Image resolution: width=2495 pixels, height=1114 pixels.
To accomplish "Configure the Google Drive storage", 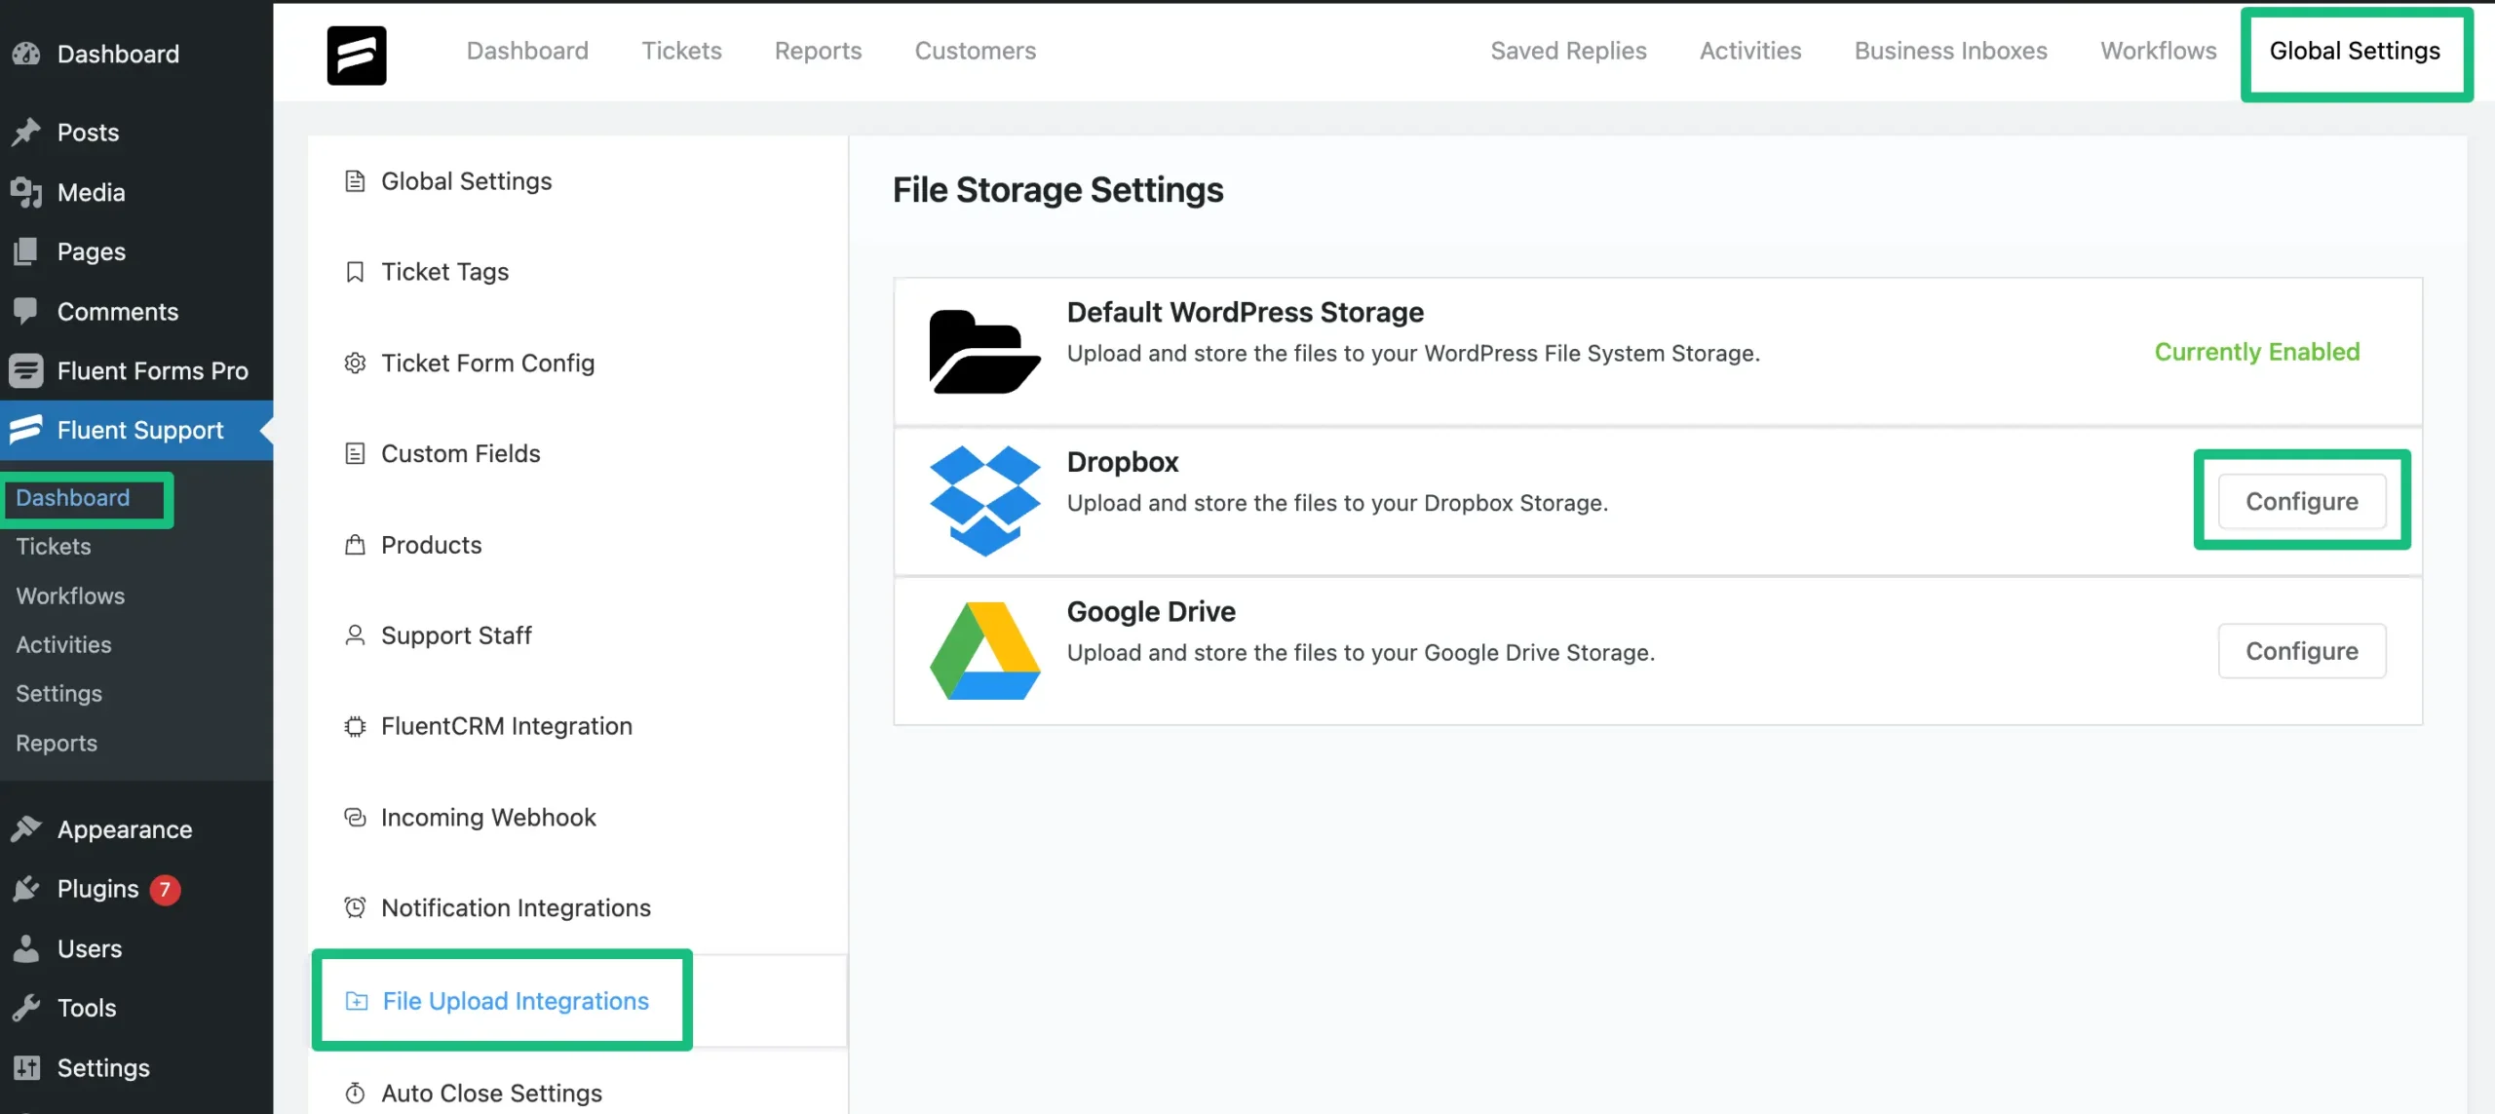I will [2302, 651].
